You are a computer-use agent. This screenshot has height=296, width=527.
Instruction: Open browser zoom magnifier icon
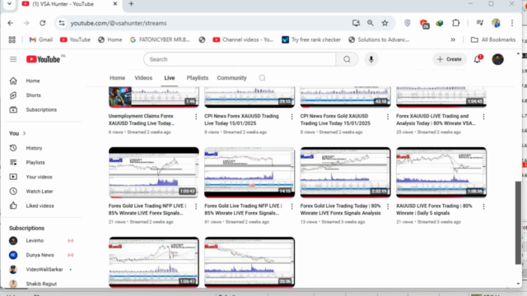coord(371,23)
